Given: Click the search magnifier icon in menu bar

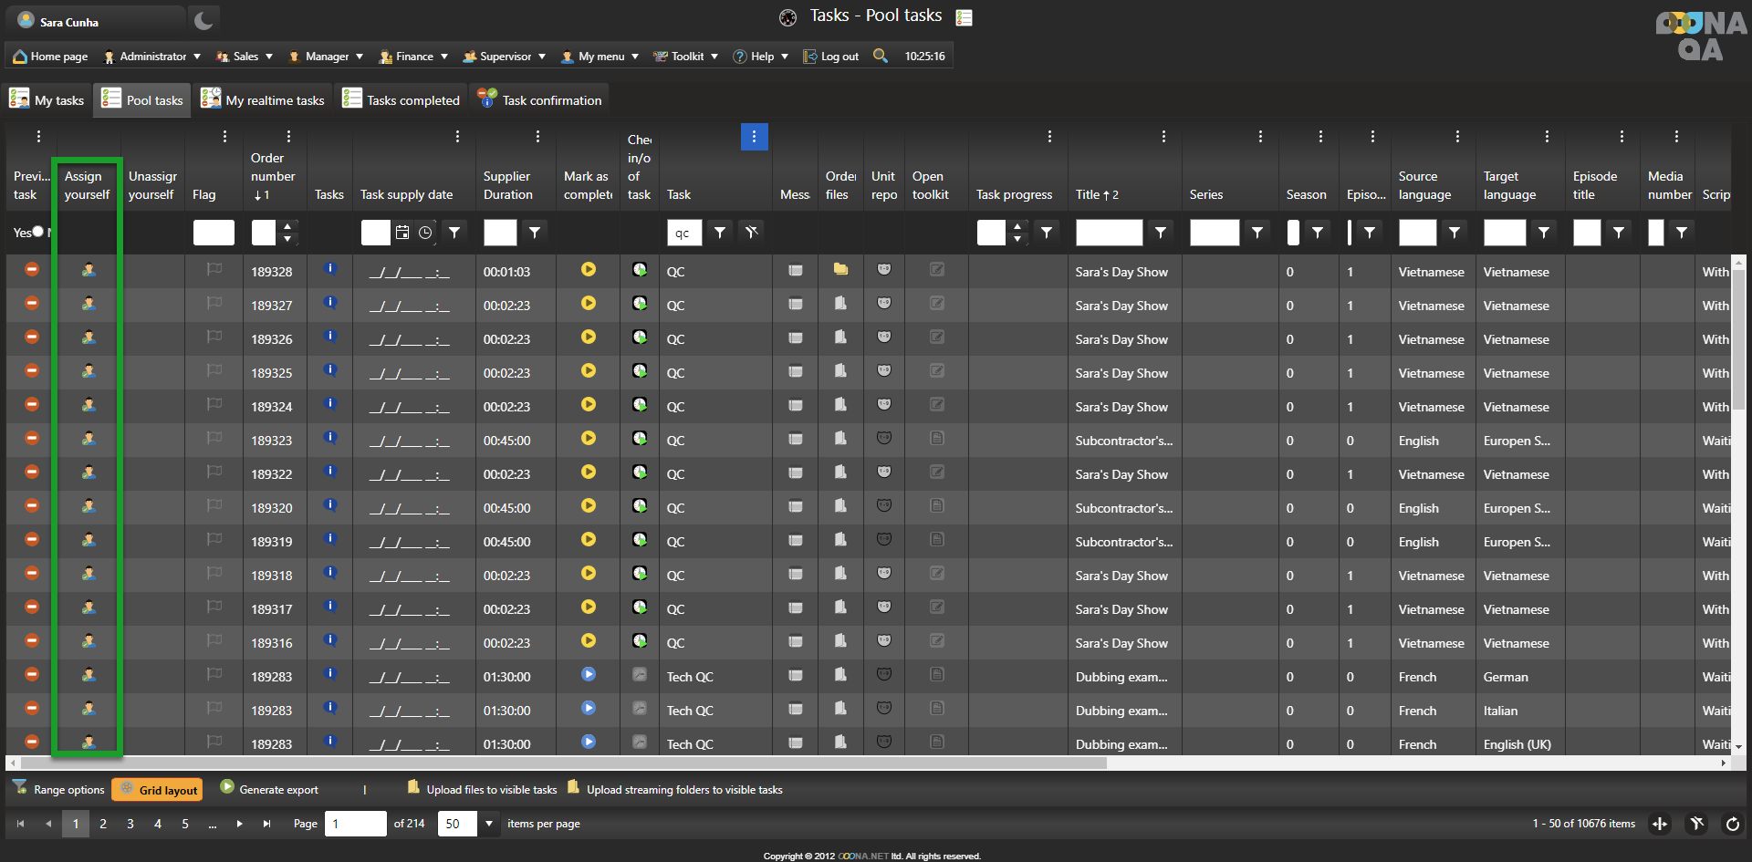Looking at the screenshot, I should coord(880,56).
